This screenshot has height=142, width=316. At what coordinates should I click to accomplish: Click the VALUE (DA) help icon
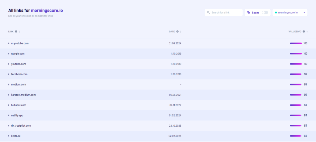pyautogui.click(x=304, y=32)
